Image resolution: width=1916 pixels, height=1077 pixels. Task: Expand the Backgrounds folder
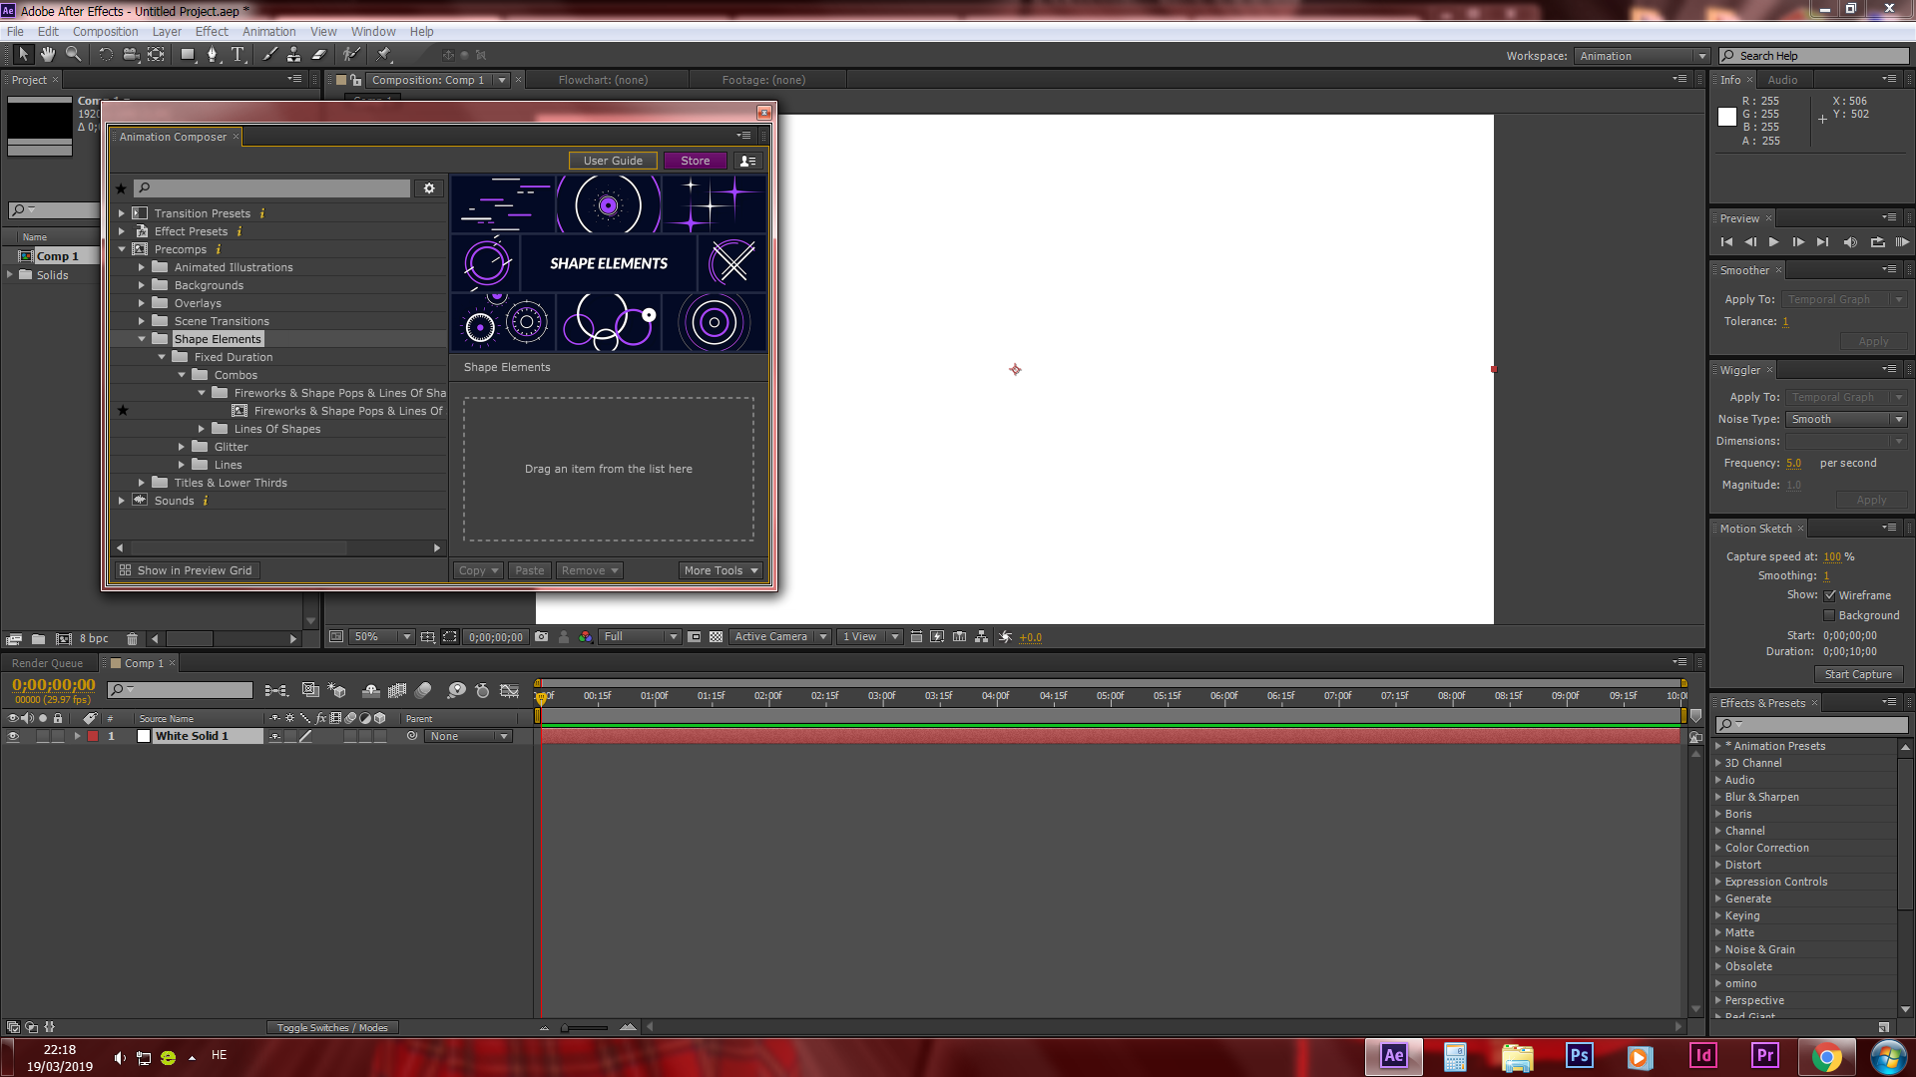click(x=142, y=285)
